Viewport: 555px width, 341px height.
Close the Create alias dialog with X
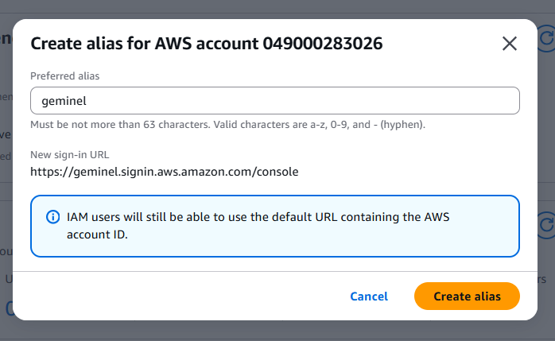[510, 44]
